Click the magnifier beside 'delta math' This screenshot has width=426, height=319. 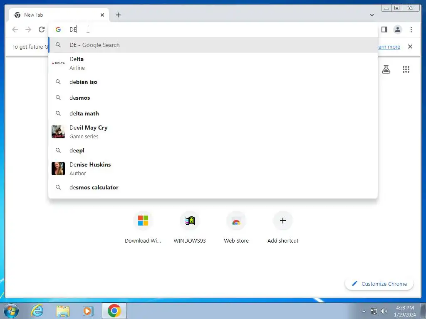point(58,113)
